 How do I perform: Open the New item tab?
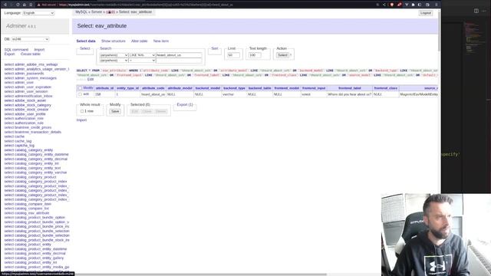click(x=161, y=41)
